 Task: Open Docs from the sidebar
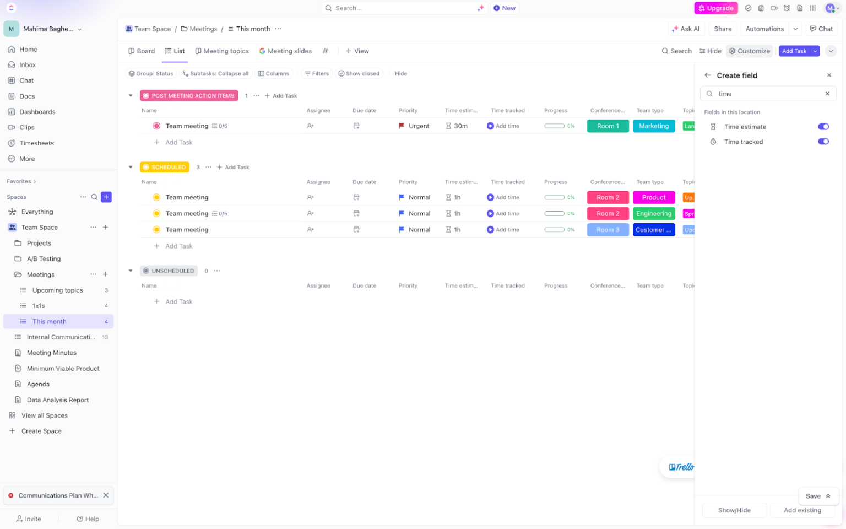27,96
